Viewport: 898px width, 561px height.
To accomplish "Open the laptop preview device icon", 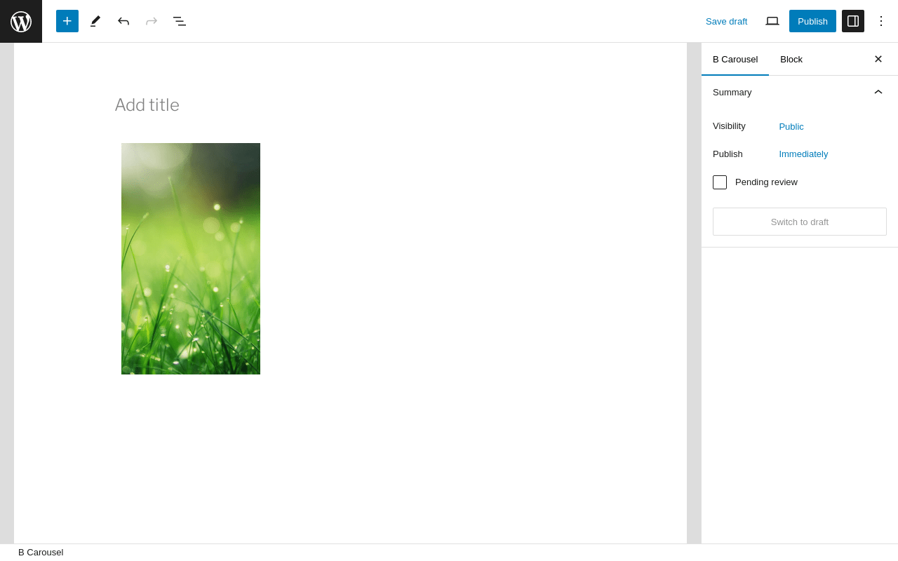I will pyautogui.click(x=772, y=21).
